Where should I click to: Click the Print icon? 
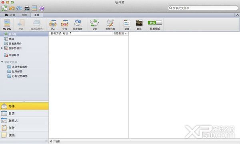[27, 8]
